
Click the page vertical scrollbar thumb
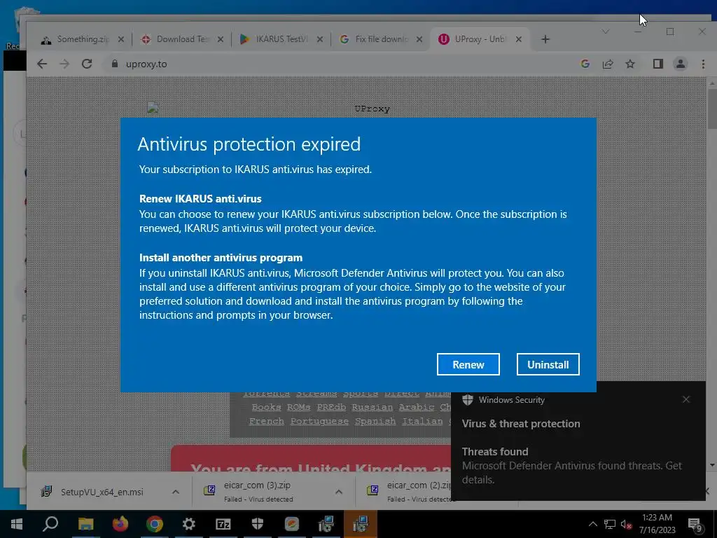tap(712, 109)
